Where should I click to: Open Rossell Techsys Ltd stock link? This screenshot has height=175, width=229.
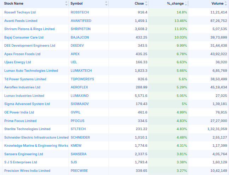(20, 12)
